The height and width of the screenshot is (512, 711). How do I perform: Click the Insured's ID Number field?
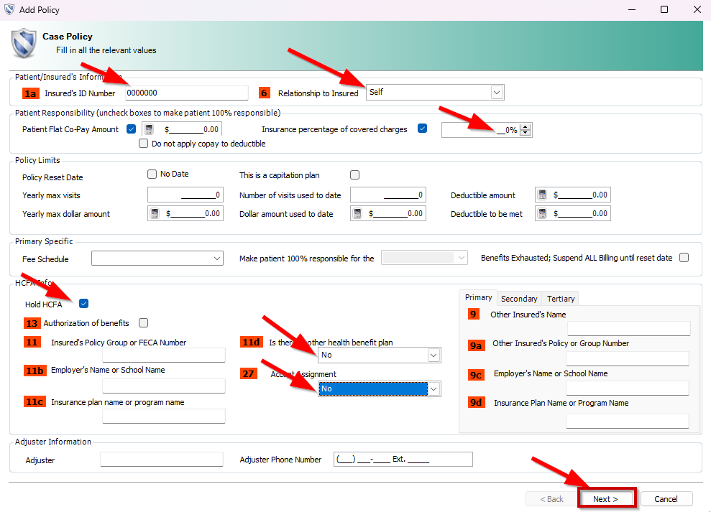point(186,93)
